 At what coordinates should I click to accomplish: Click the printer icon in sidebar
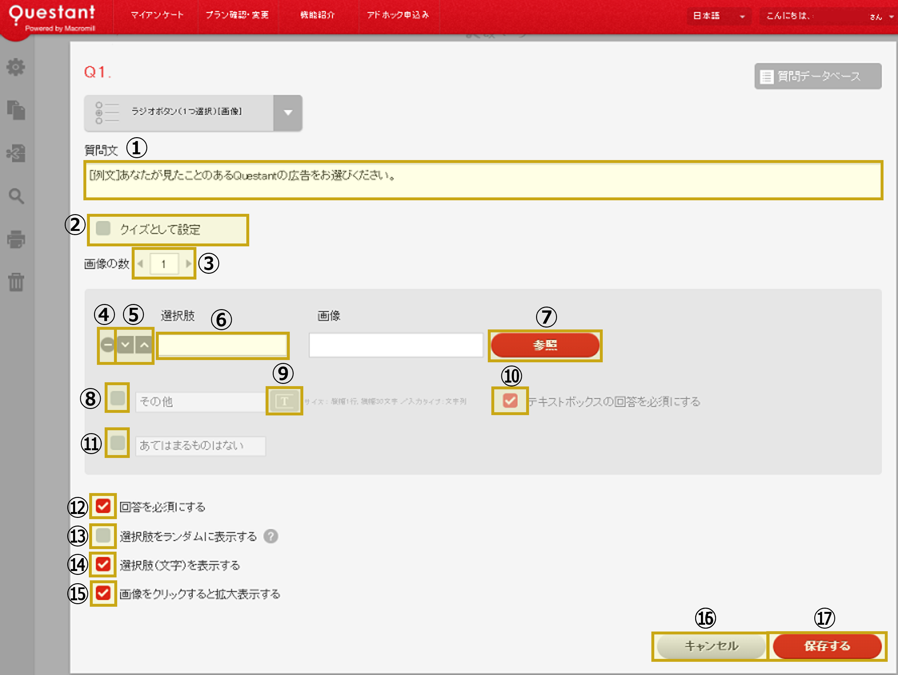pyautogui.click(x=16, y=239)
